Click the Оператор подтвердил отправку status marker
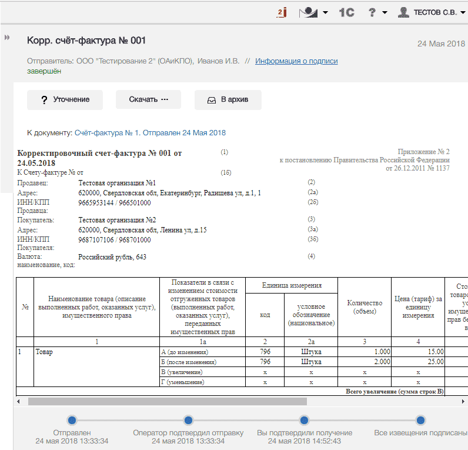Image resolution: width=468 pixels, height=450 pixels. [x=188, y=421]
